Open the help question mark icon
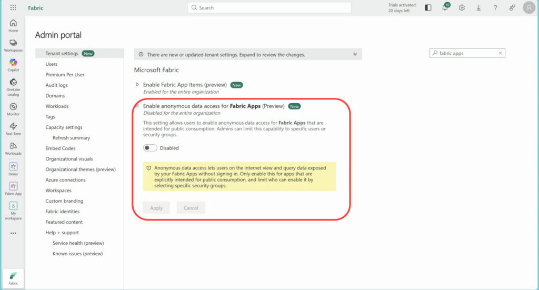This screenshot has width=539, height=290. (x=495, y=7)
